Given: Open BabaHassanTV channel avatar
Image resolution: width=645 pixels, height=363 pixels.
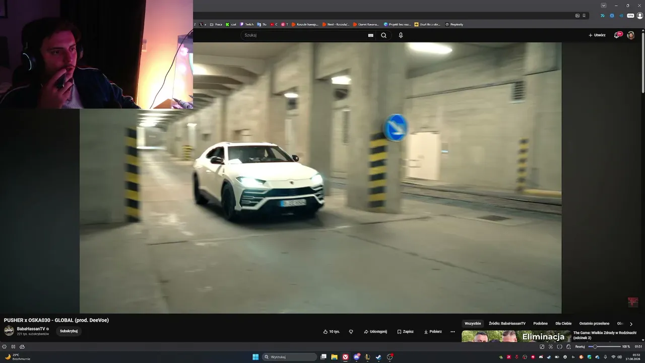Looking at the screenshot, I should [9, 331].
